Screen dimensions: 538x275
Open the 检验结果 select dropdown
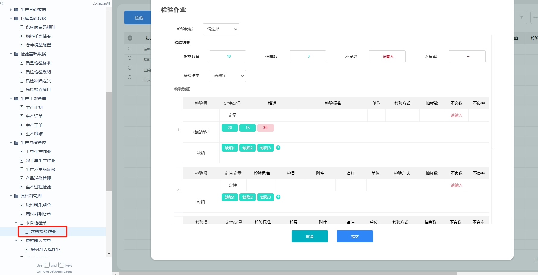tap(228, 76)
